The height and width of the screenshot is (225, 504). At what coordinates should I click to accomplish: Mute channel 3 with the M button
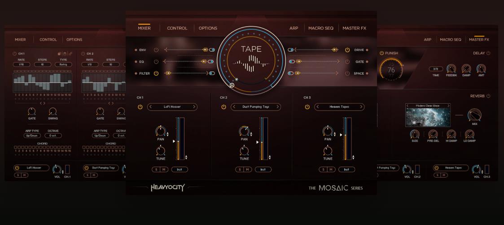[331, 170]
